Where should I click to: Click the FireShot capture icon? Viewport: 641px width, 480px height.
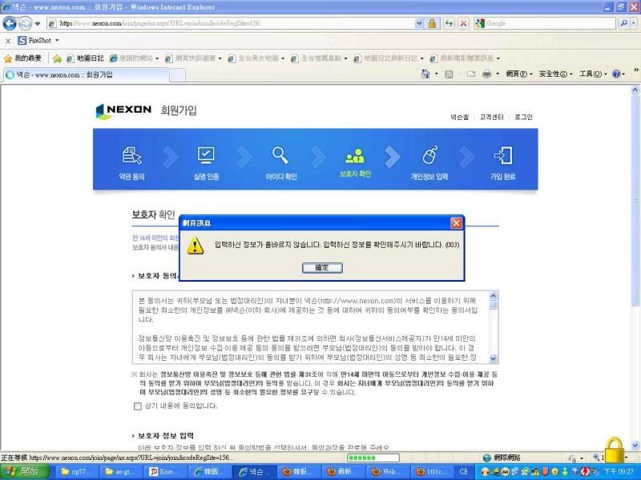[22, 41]
